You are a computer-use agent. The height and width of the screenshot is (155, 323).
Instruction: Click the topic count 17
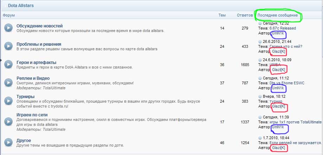pos(222,122)
